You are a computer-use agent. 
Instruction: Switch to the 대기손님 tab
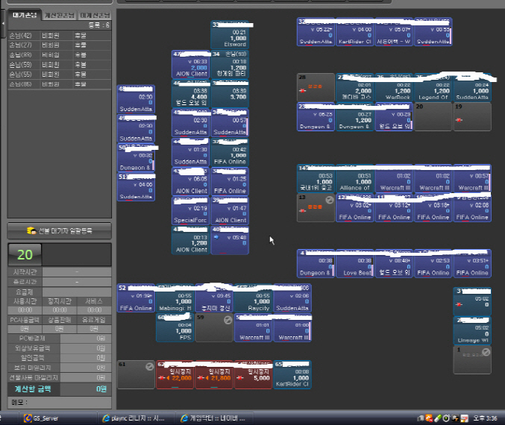tap(25, 15)
